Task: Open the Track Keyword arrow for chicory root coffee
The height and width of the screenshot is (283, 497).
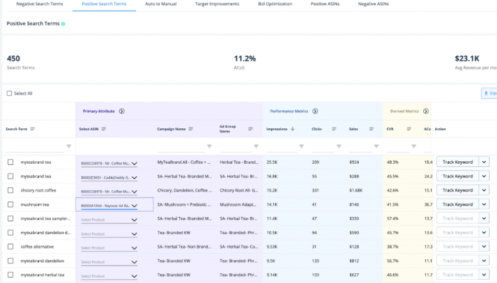Action: point(484,190)
